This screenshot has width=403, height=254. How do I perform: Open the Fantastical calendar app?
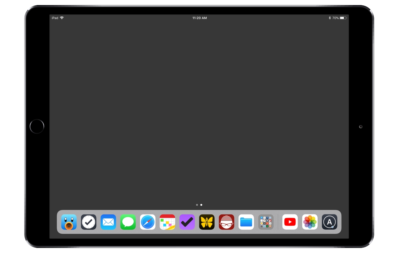coord(168,222)
